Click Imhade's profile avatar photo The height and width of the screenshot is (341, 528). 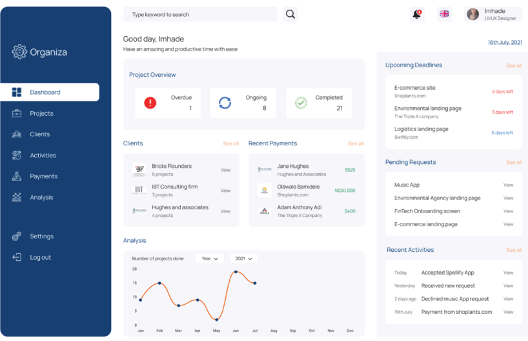point(472,14)
